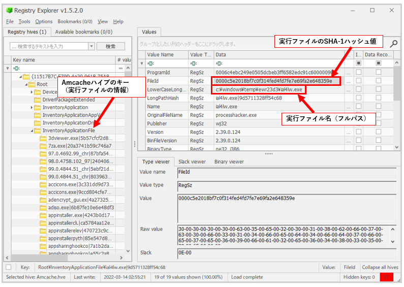Screen dimensions: 404x287
Task: Select the 99.0.4844.51_chr|803963 key folder
Action: coord(80,177)
